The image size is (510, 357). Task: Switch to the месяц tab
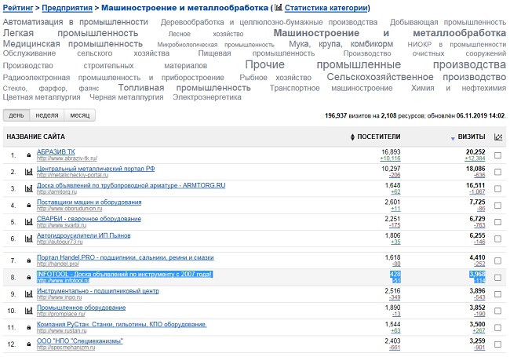[80, 115]
